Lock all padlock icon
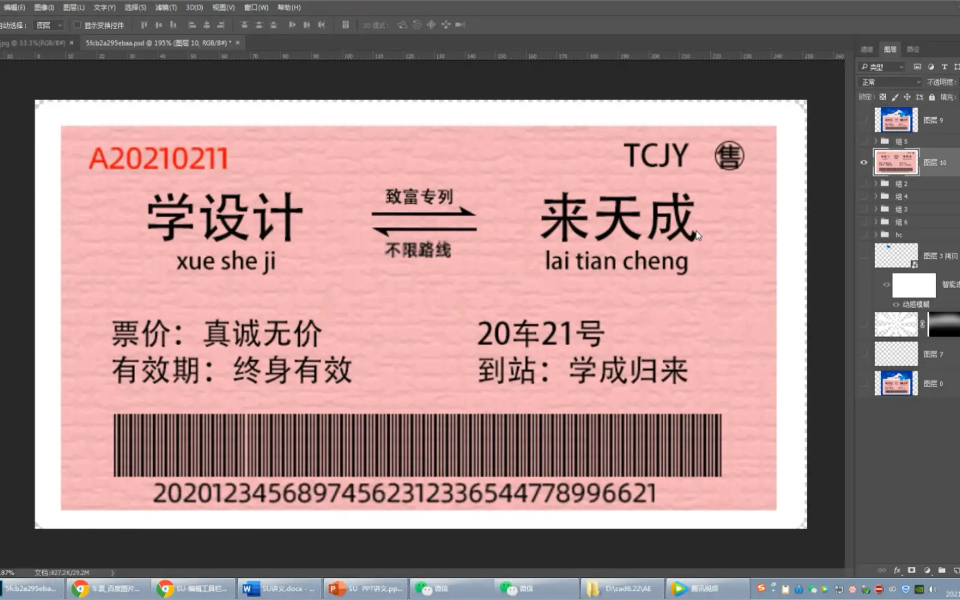 click(x=932, y=97)
